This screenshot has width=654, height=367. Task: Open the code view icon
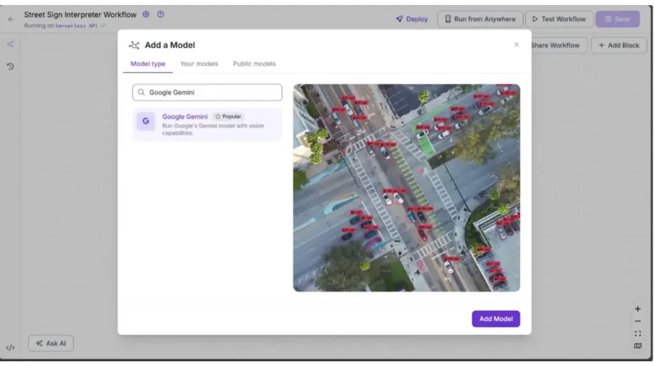pyautogui.click(x=10, y=347)
